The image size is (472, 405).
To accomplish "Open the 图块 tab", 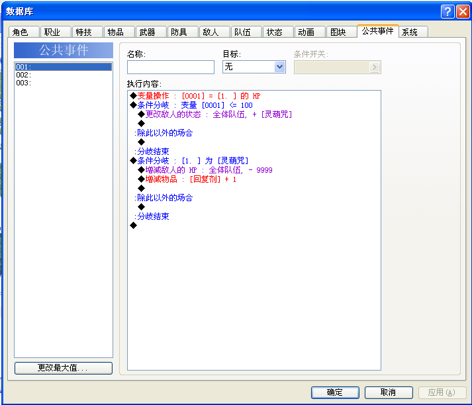I will (x=342, y=32).
